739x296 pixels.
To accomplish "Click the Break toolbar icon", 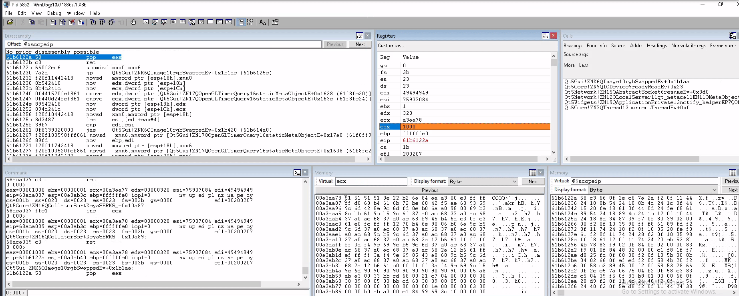I will pyautogui.click(x=81, y=22).
